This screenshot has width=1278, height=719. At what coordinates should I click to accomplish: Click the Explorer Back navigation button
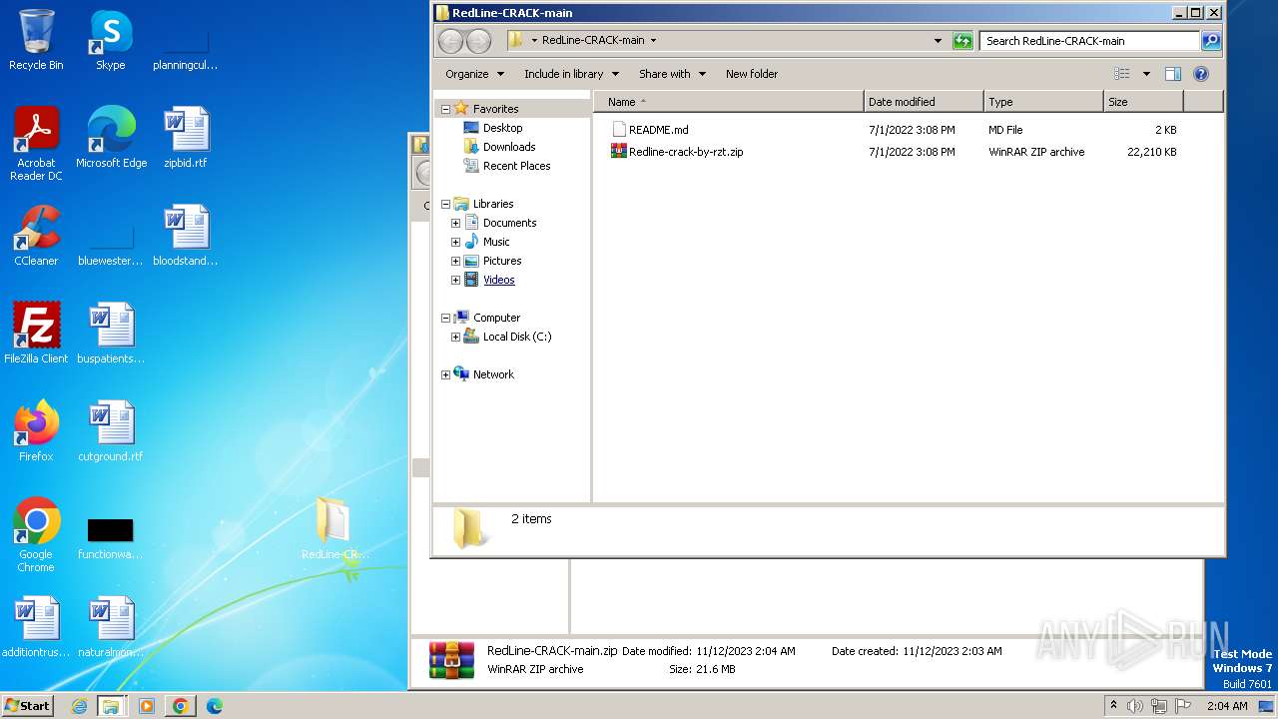(x=451, y=41)
